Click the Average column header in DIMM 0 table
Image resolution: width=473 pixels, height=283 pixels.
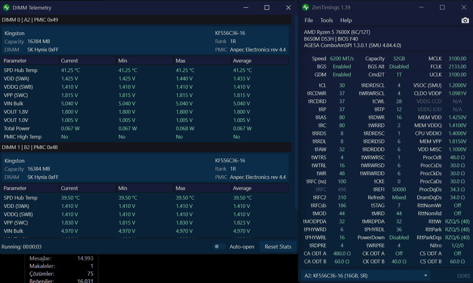coord(260,61)
